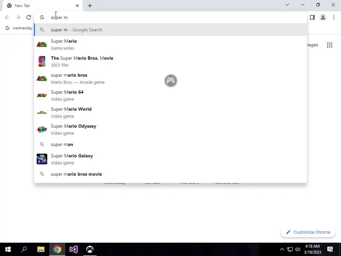Image resolution: width=341 pixels, height=256 pixels.
Task: Close the New Tab tab
Action: 77,6
